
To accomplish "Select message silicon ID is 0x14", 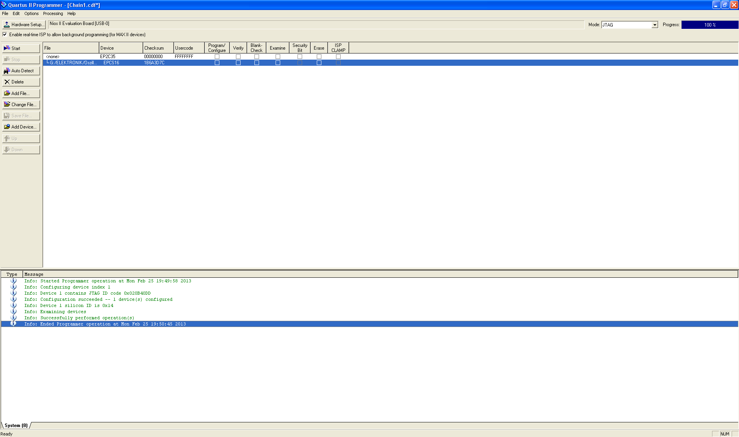I will (69, 306).
